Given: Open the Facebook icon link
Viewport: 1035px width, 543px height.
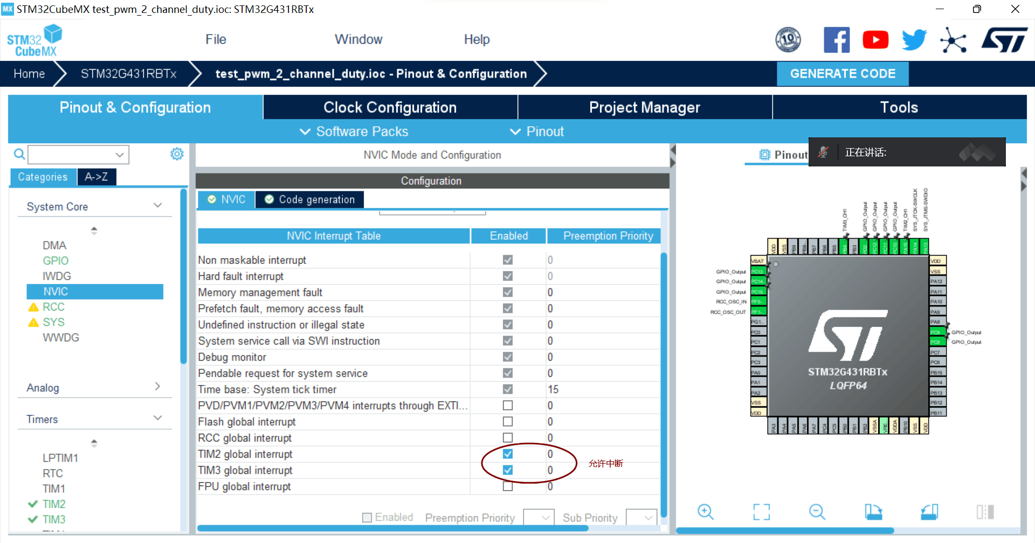Looking at the screenshot, I should [837, 40].
